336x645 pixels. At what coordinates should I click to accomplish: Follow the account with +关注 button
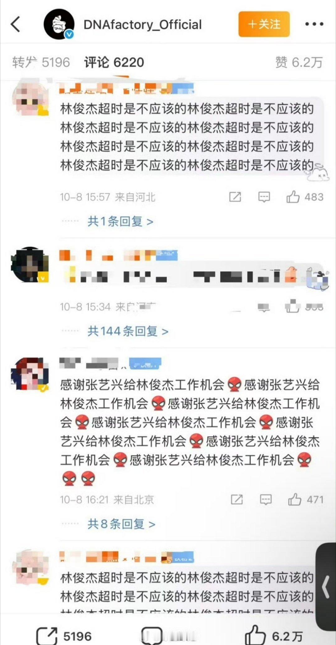[x=264, y=24]
